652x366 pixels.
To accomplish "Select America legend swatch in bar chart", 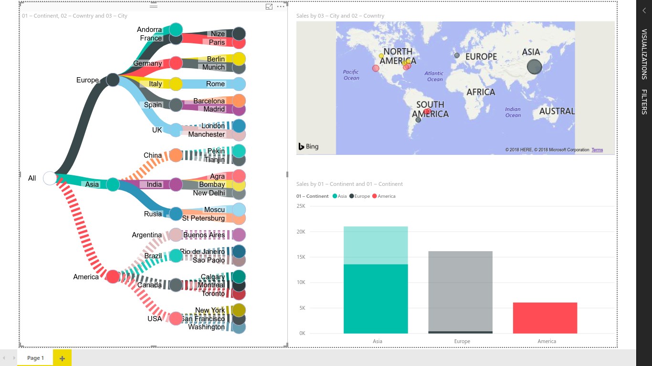I will coord(375,196).
